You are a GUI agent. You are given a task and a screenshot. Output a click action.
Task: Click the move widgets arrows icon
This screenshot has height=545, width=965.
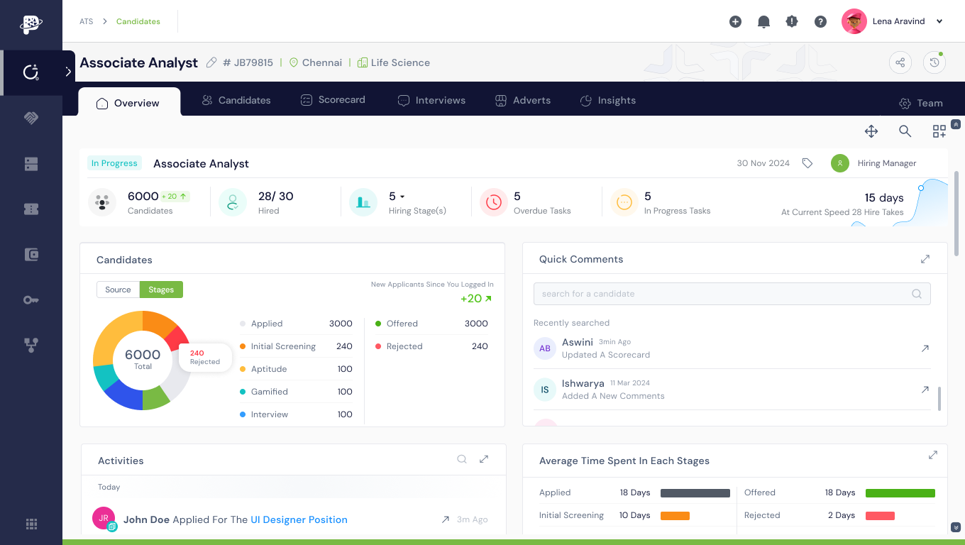871,131
